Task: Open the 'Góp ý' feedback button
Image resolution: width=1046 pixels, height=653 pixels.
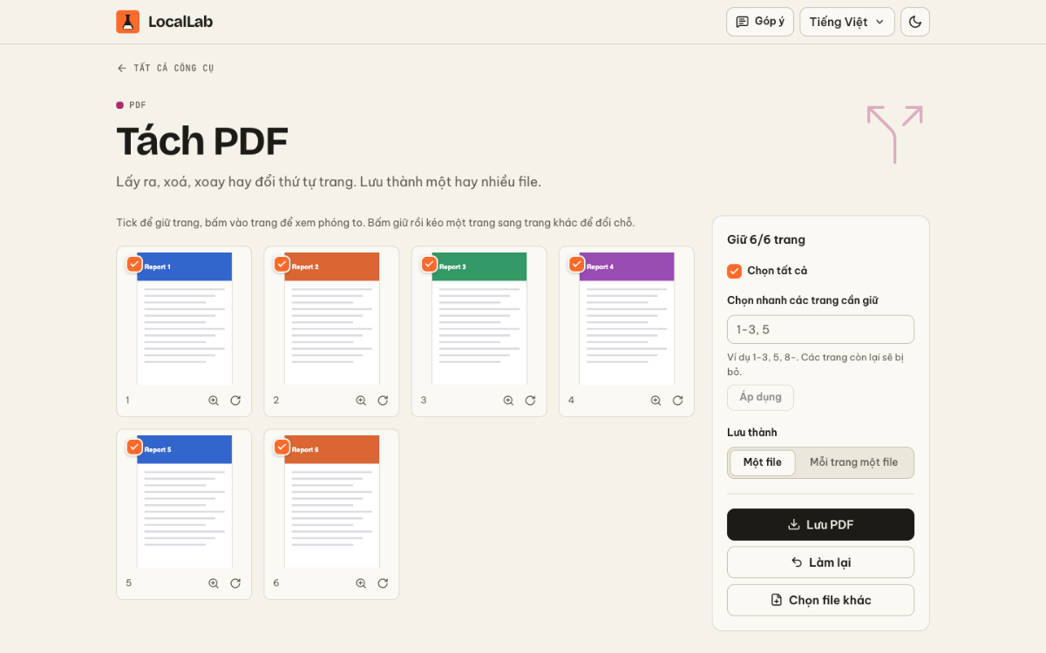Action: click(x=760, y=22)
